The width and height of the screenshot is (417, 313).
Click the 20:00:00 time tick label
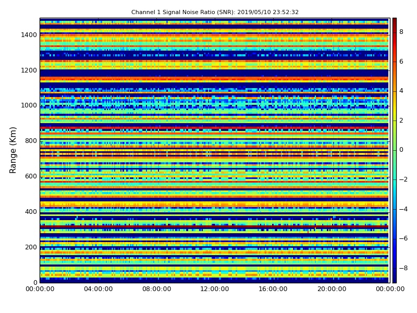[332, 289]
